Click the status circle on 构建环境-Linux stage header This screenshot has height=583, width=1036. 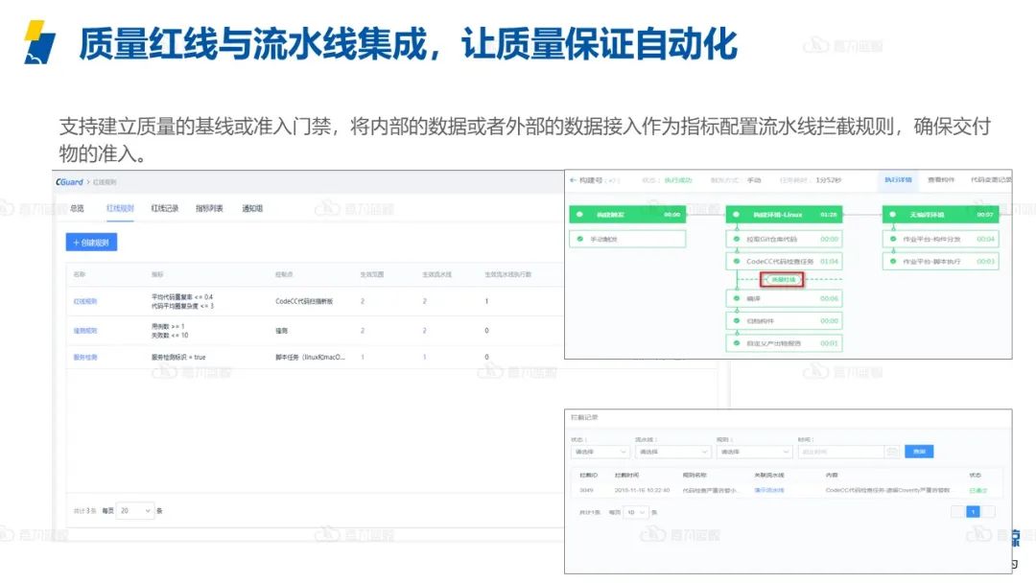click(x=736, y=215)
